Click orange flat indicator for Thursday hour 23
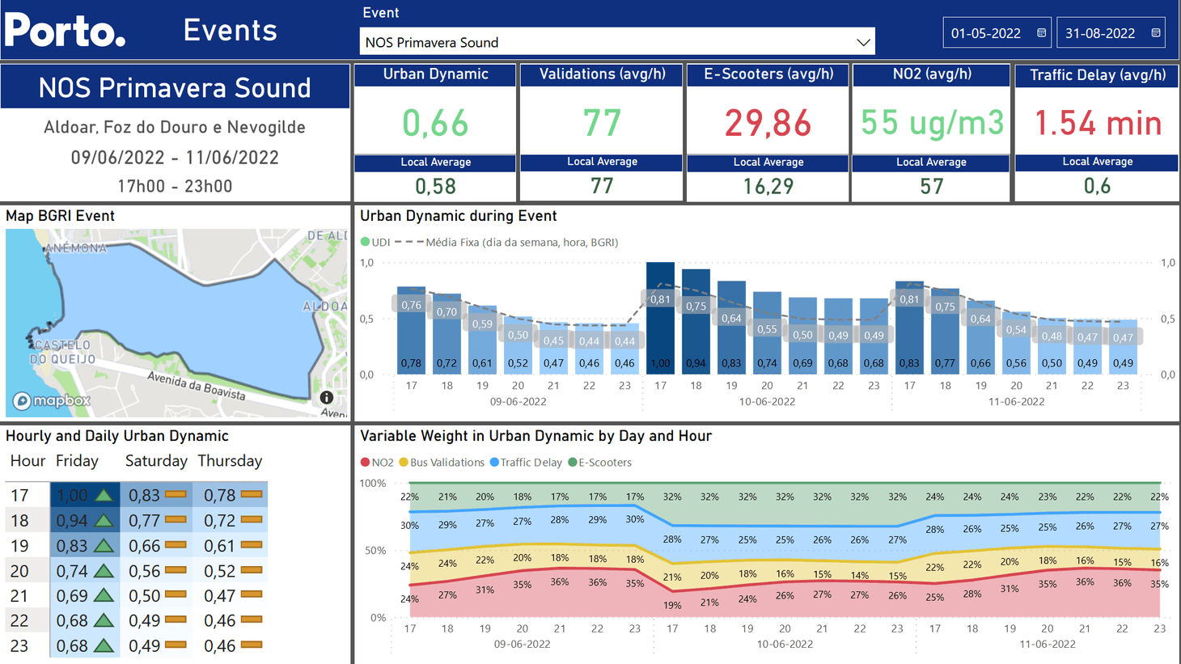The image size is (1181, 664). pos(252,645)
